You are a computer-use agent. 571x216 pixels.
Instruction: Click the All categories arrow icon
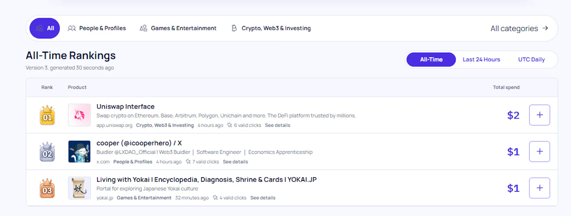[545, 28]
